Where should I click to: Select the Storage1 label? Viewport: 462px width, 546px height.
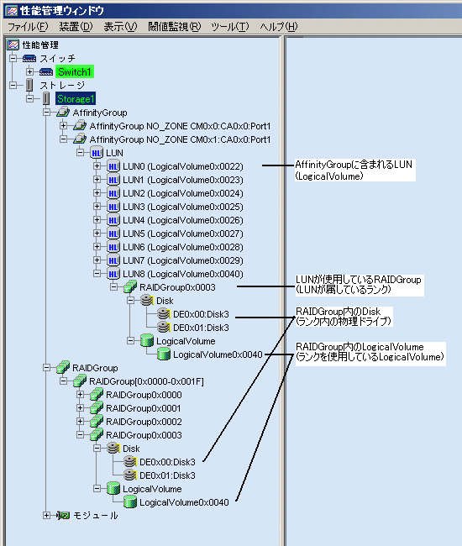point(76,99)
